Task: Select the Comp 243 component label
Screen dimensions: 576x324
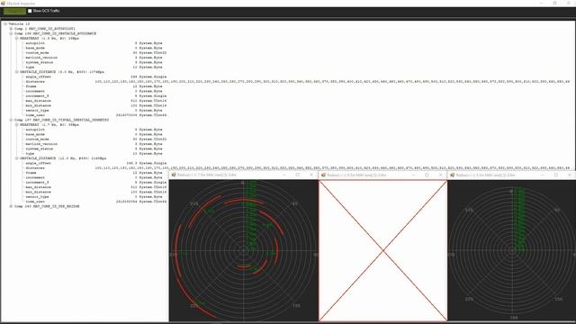Action: (47, 206)
